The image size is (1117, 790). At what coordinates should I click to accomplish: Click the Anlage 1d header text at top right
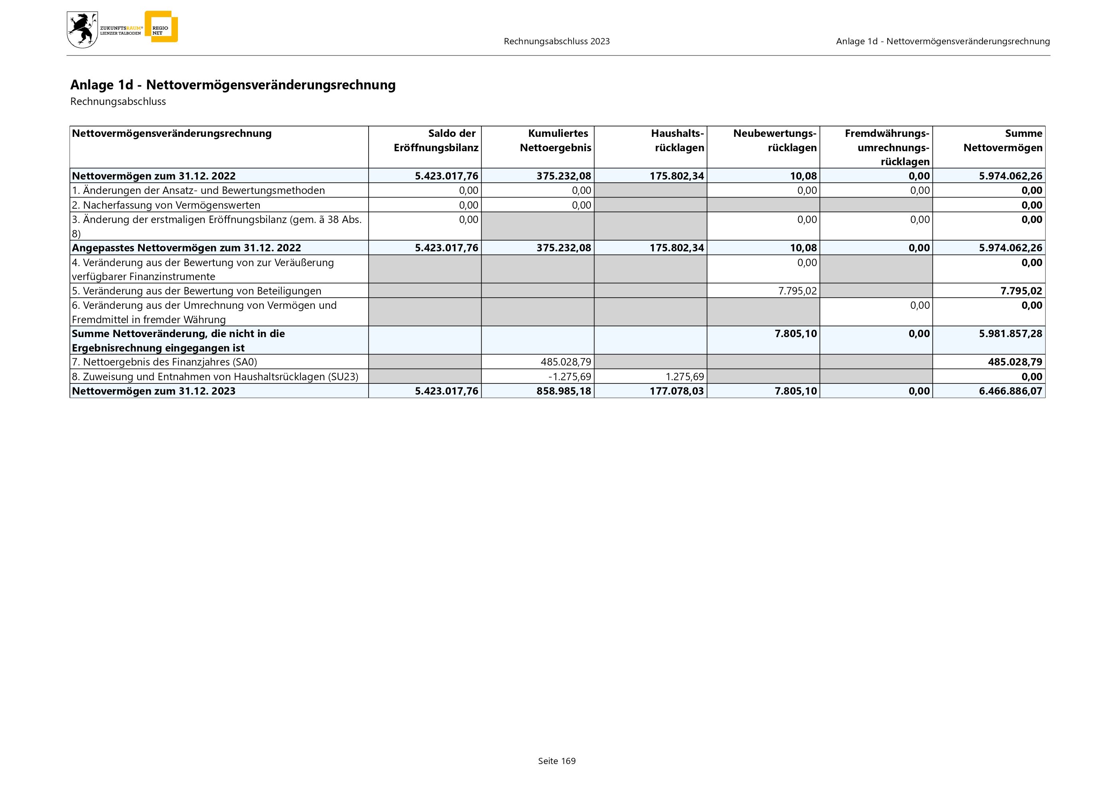click(x=942, y=41)
